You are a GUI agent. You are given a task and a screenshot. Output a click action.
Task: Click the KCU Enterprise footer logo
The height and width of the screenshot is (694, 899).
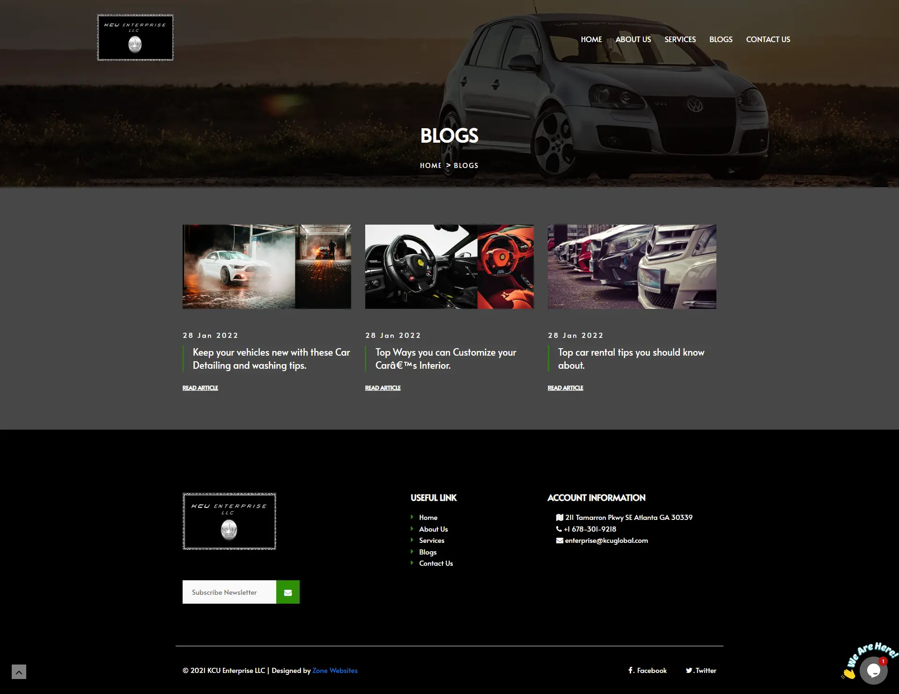coord(229,521)
